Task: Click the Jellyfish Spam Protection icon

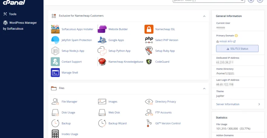Action: tap(55, 40)
